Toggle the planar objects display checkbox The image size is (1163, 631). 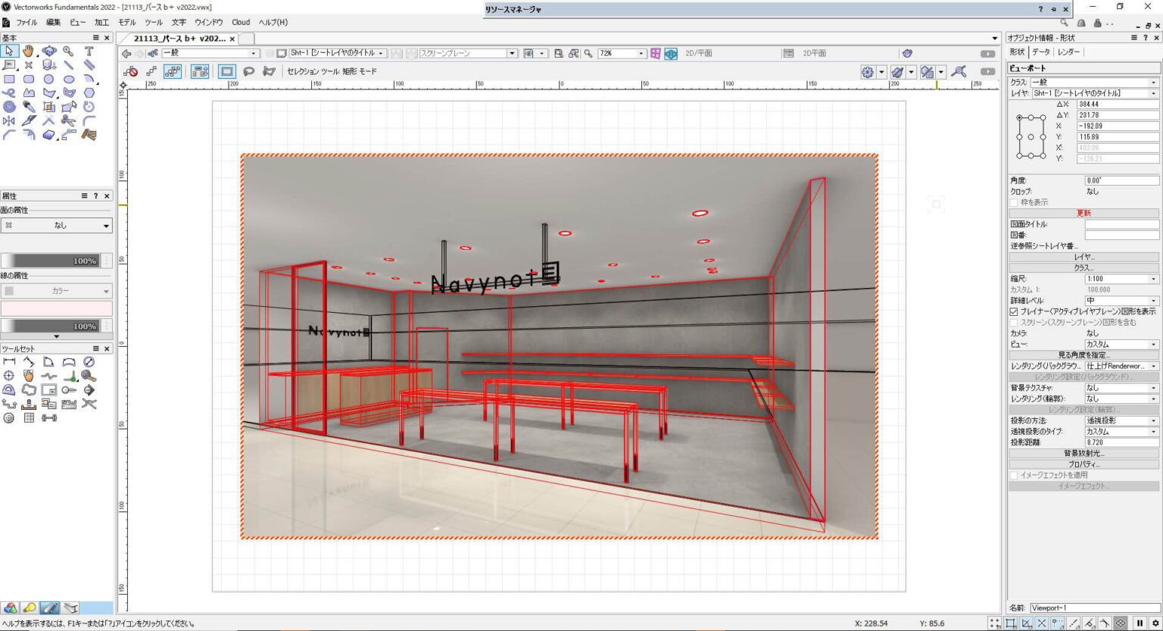(x=1014, y=311)
